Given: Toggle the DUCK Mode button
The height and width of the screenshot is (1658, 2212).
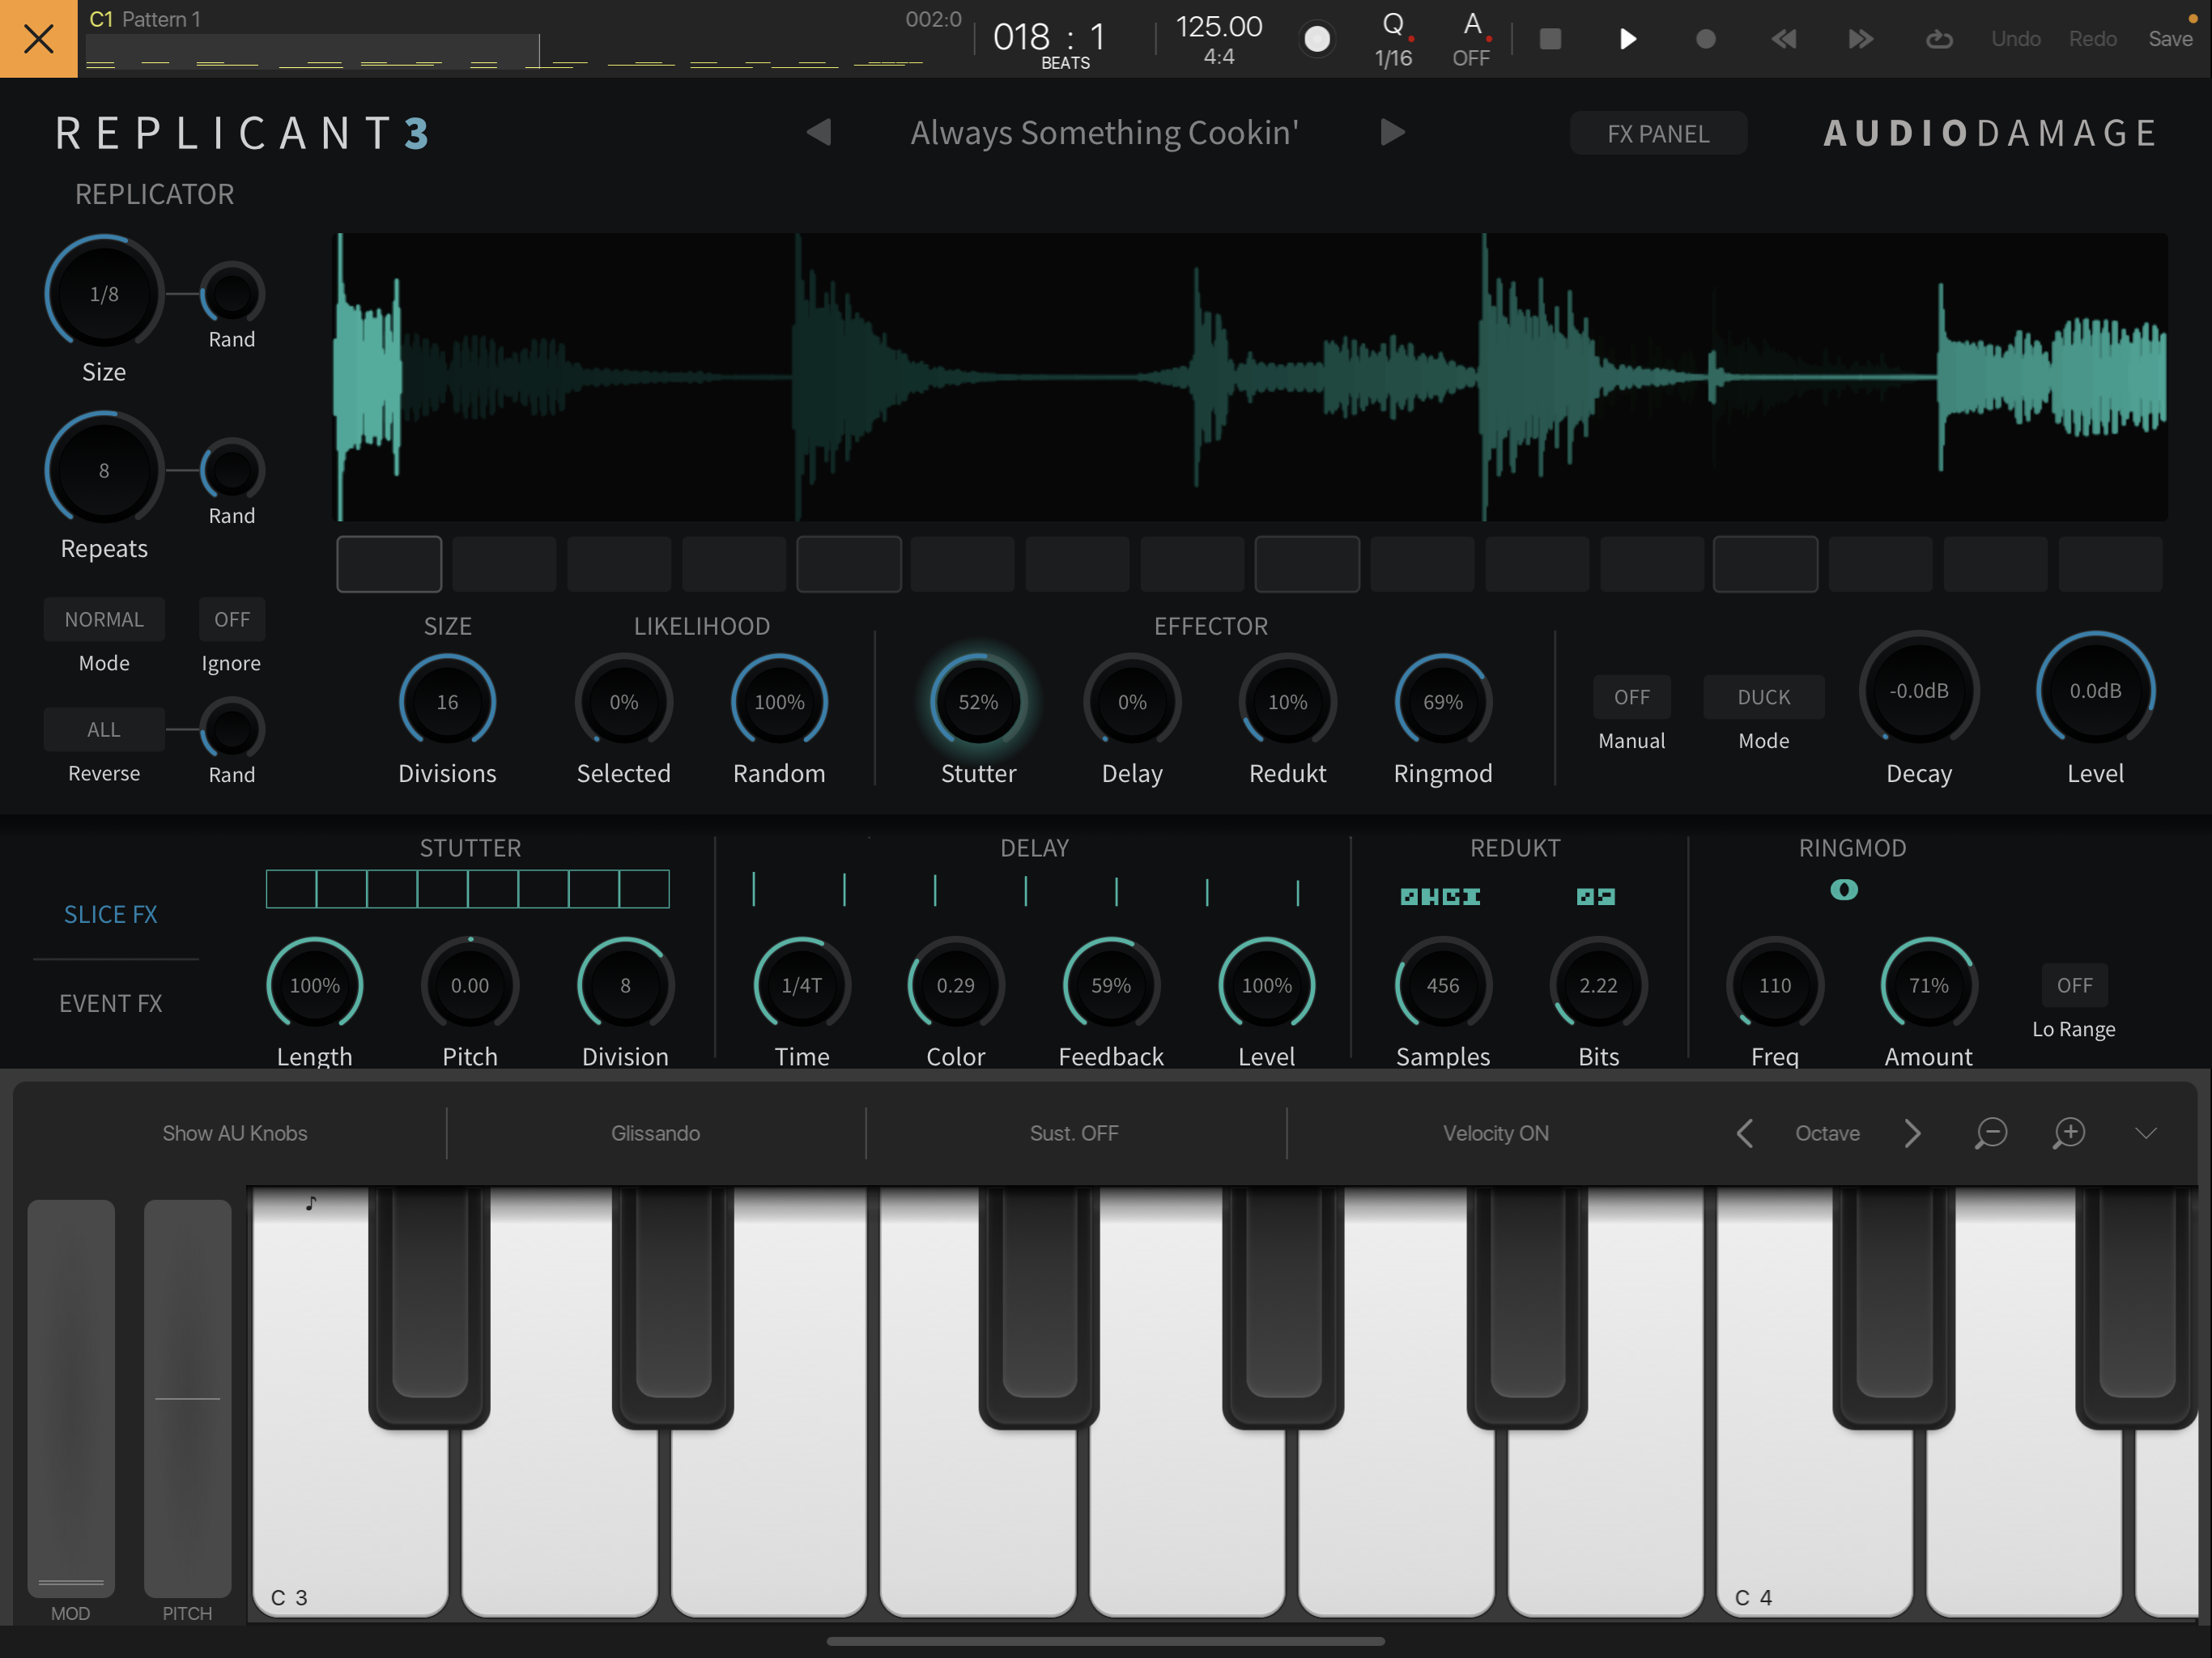Looking at the screenshot, I should pyautogui.click(x=1764, y=697).
